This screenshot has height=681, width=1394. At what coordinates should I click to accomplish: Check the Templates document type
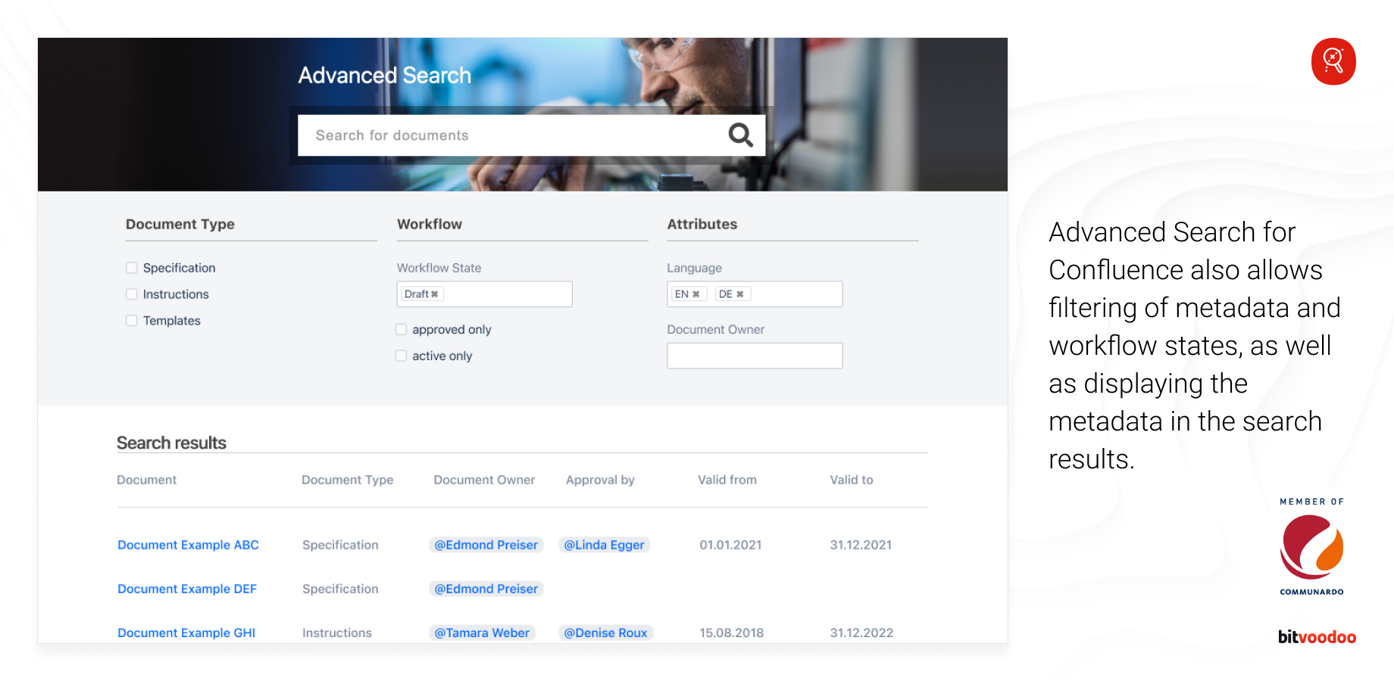coord(132,321)
